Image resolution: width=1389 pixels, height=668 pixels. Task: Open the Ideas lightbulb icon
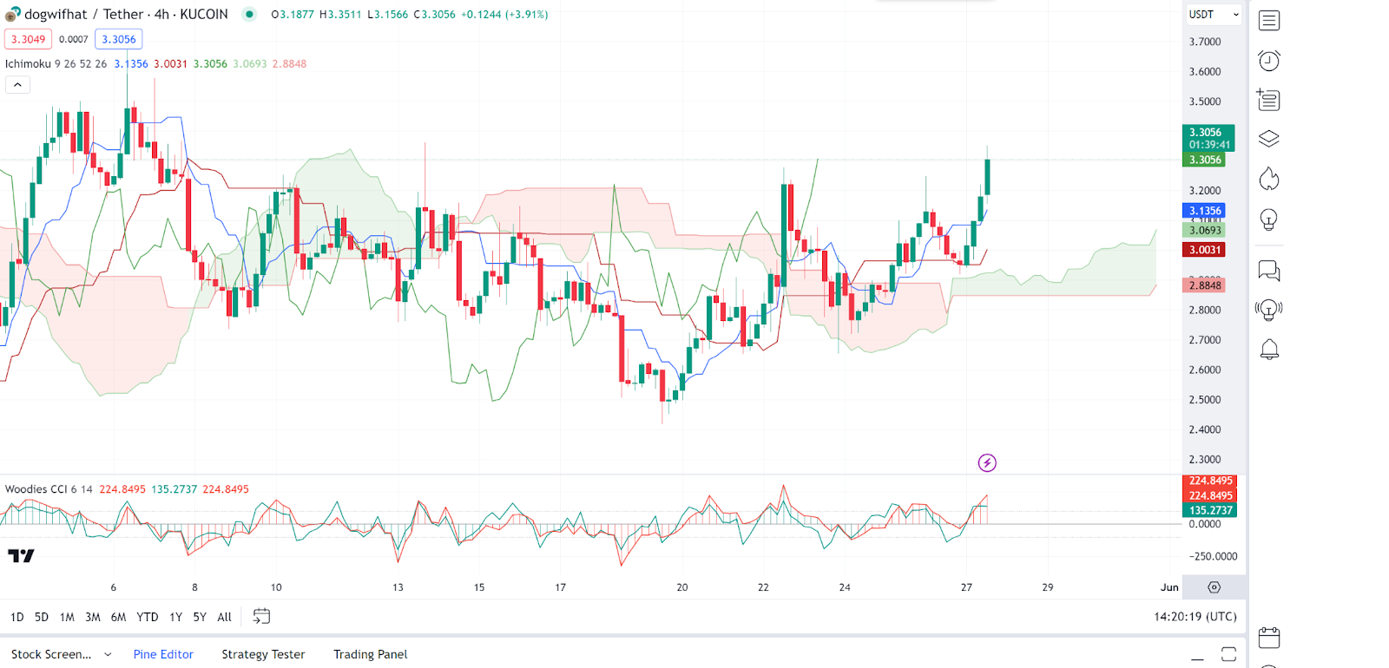[x=1269, y=219]
